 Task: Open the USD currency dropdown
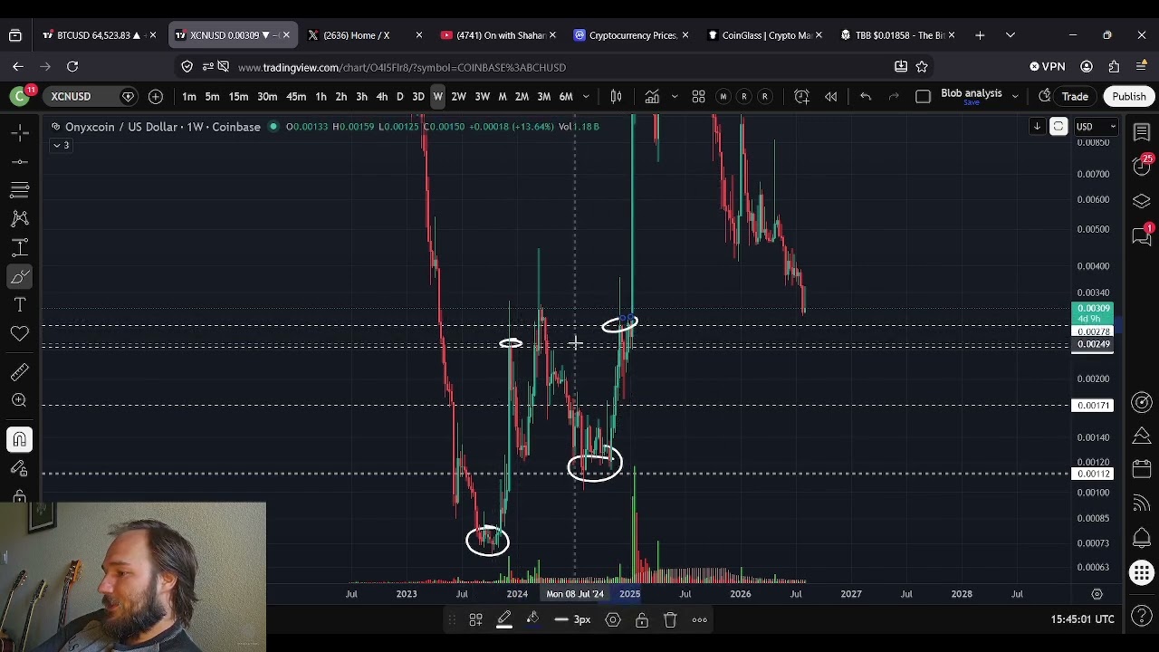1094,126
